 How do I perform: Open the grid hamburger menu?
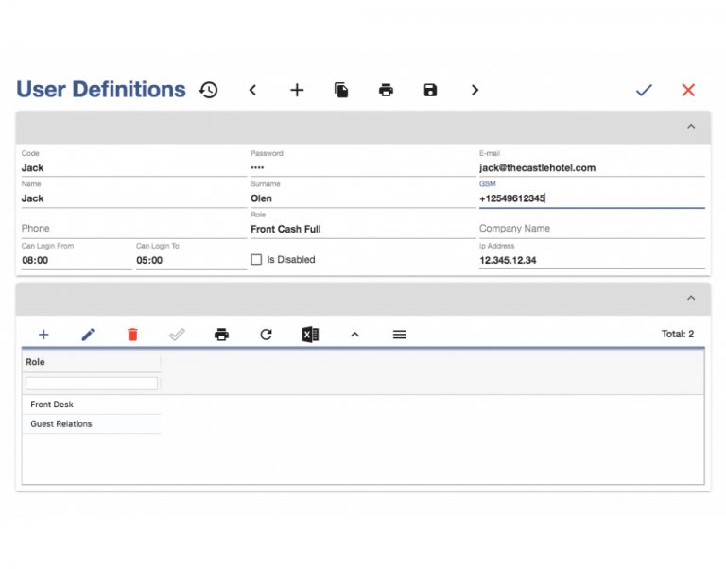(399, 335)
